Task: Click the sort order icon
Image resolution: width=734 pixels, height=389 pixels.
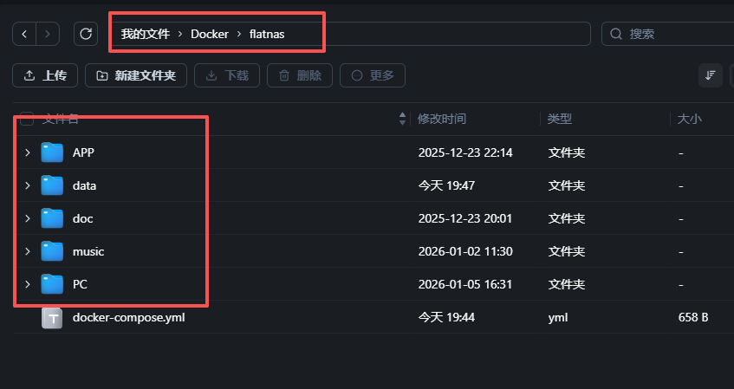Action: [x=711, y=75]
